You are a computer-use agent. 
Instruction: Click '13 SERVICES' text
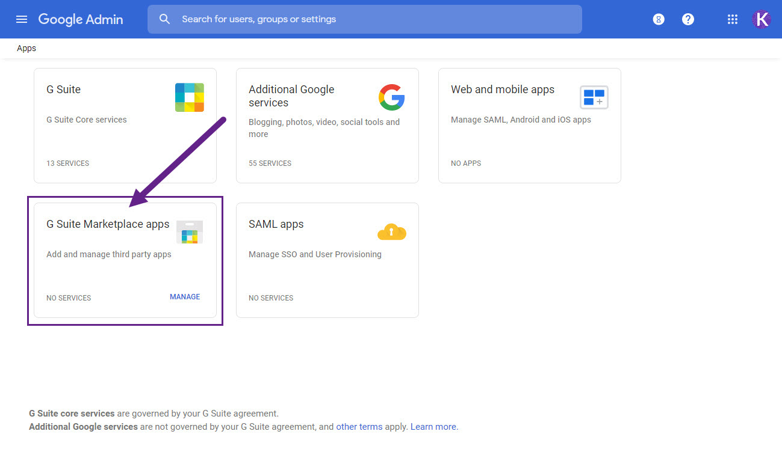click(67, 163)
